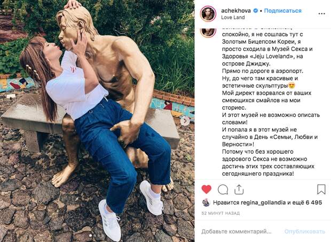The width and height of the screenshot is (331, 242).
Task: Click the main post photo
Action: point(97,121)
